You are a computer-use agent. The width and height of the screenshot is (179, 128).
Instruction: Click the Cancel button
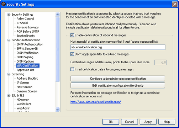point(130,122)
